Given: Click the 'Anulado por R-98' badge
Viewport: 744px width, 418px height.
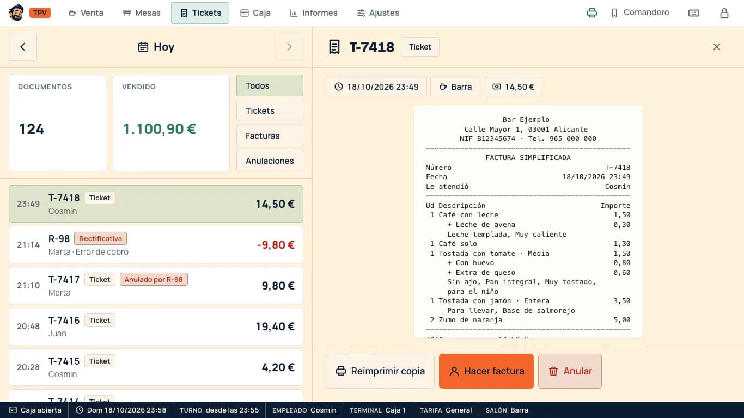Looking at the screenshot, I should pyautogui.click(x=154, y=279).
